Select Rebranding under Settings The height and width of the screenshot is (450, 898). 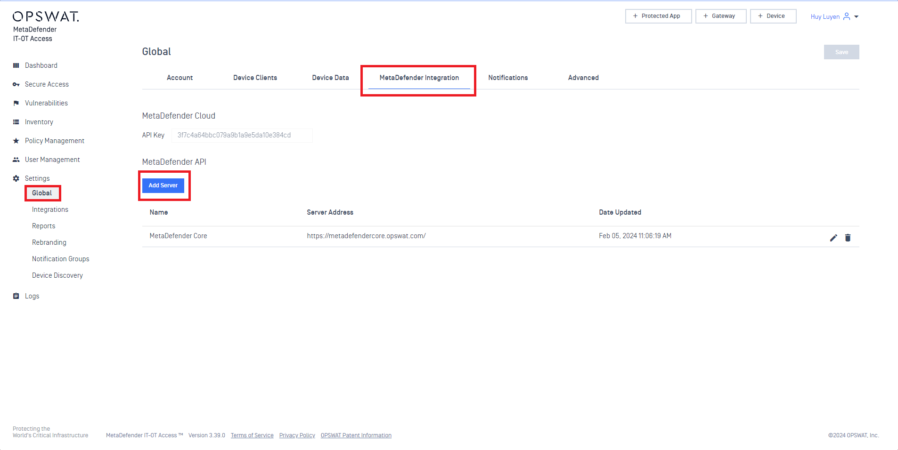coord(49,242)
